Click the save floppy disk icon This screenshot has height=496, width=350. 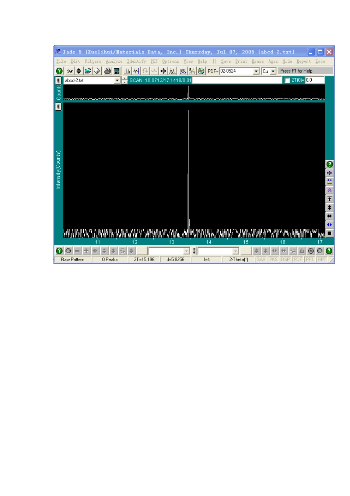116,71
